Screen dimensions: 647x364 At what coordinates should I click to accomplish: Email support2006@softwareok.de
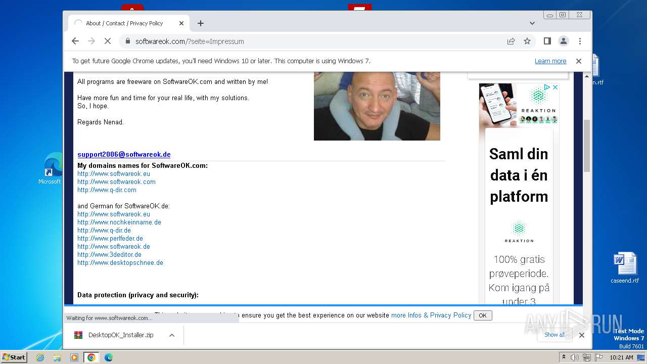tap(124, 155)
